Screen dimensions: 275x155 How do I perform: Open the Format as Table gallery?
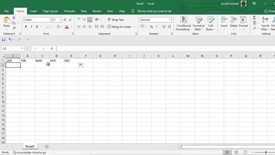199,24
